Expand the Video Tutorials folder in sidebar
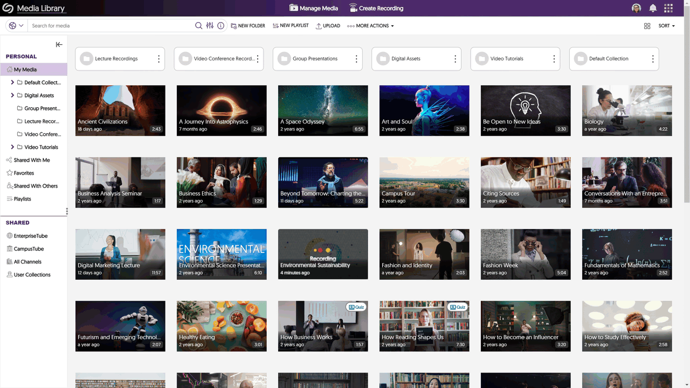The width and height of the screenshot is (690, 388). 12,147
